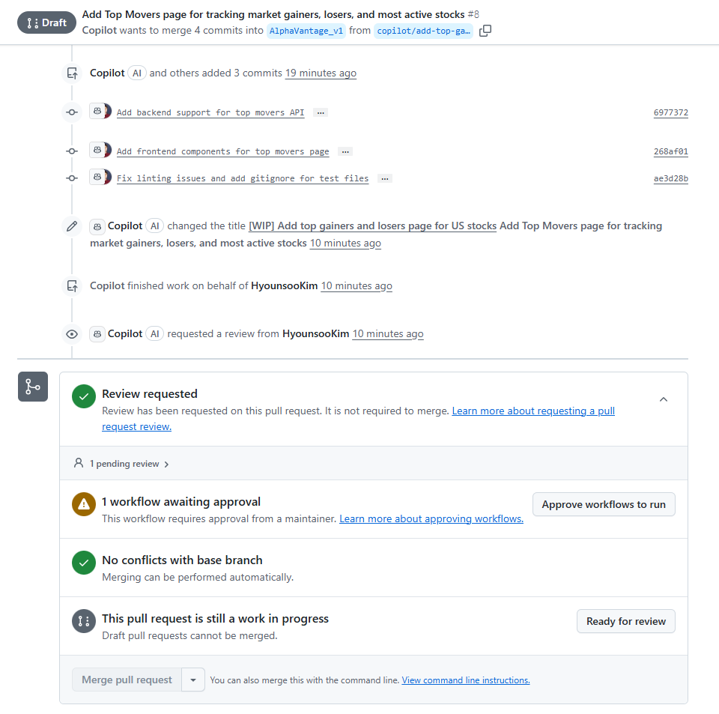Expand the ellipsis for the frontend components commit

pyautogui.click(x=345, y=151)
